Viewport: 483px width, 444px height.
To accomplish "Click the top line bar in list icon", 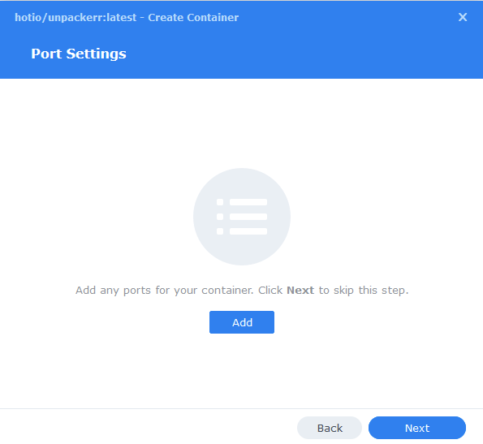I will click(248, 202).
